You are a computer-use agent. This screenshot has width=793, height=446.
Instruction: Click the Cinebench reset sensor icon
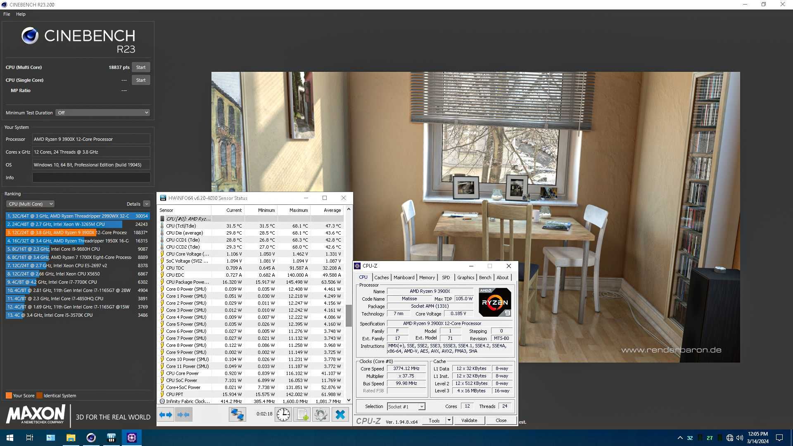283,415
